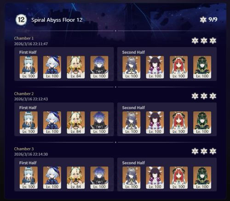The image size is (230, 201).
Task: Click Chamber 2 Second Half label
Action: click(x=133, y=108)
